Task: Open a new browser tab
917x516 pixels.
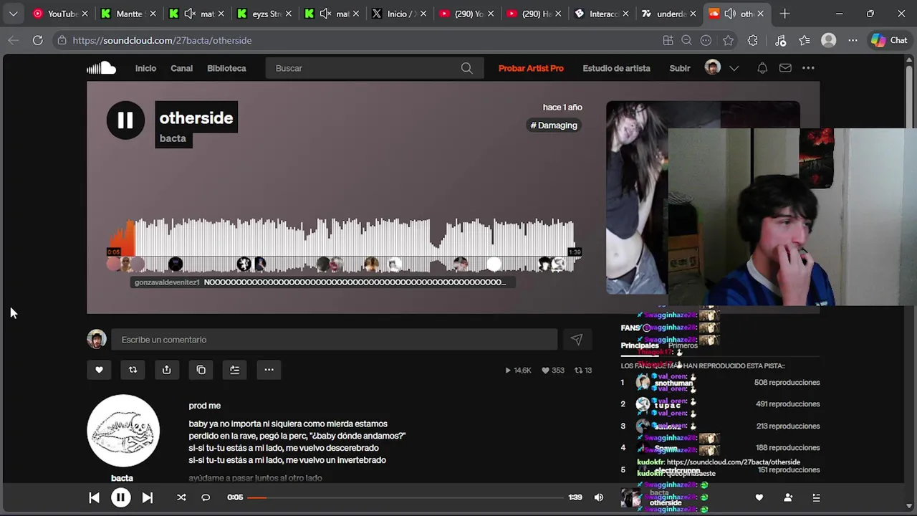Action: 784,14
